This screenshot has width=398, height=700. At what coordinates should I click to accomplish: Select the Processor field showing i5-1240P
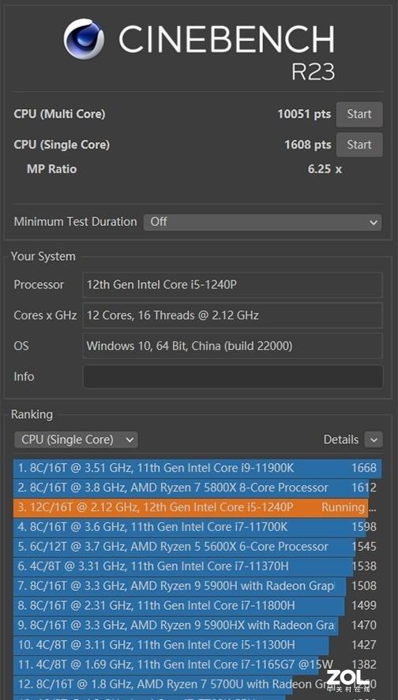tap(233, 285)
